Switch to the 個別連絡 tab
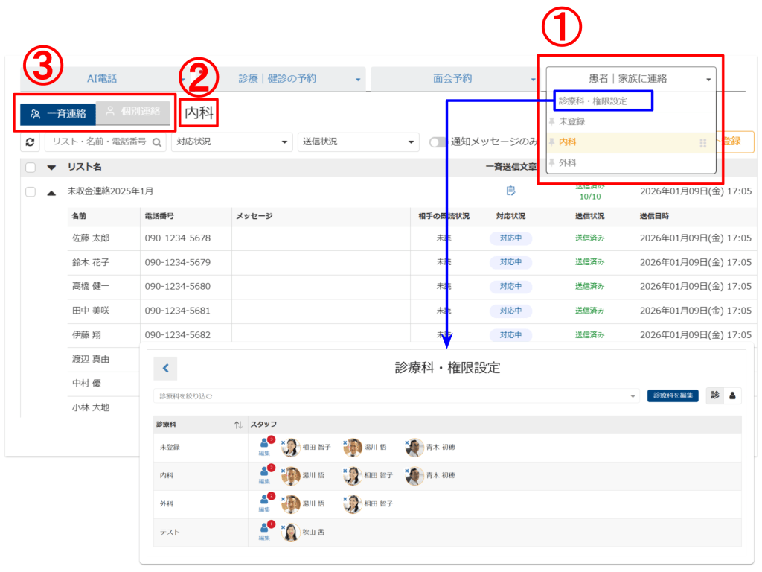This screenshot has height=572, width=762. point(132,112)
